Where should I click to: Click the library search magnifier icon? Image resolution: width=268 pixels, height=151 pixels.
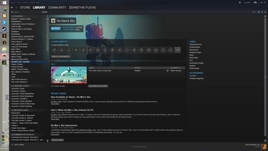click(x=12, y=12)
